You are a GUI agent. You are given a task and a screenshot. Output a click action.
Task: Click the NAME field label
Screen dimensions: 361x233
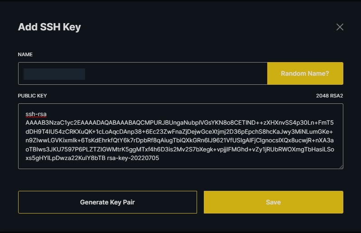pos(25,54)
